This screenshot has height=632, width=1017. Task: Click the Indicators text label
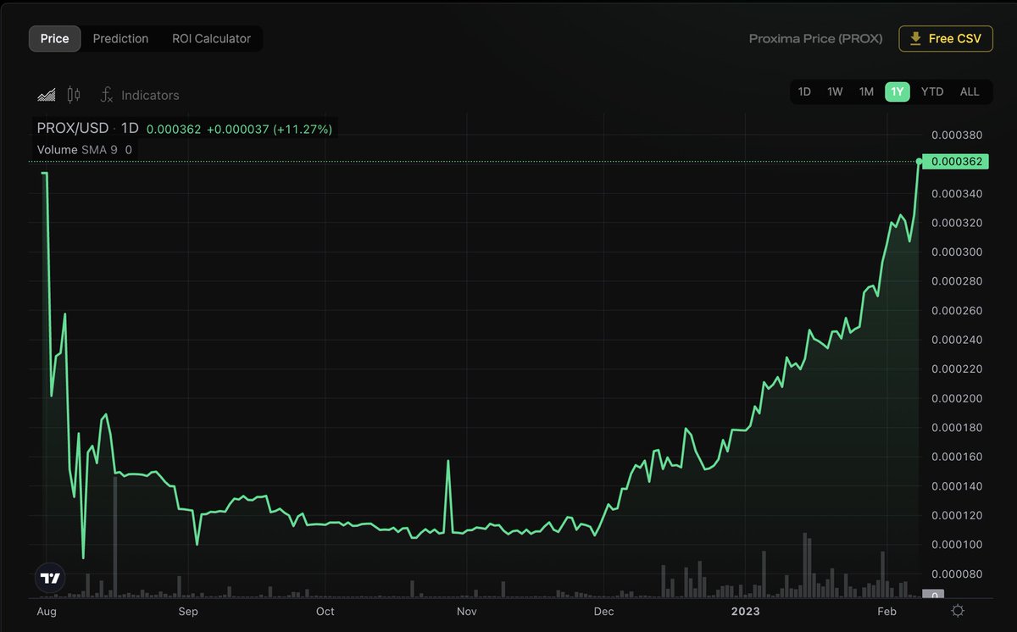[x=150, y=96]
